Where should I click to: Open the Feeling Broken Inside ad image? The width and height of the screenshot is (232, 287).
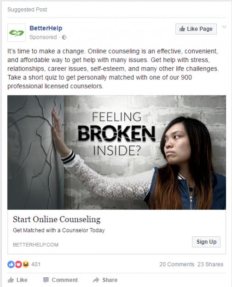pos(116,152)
